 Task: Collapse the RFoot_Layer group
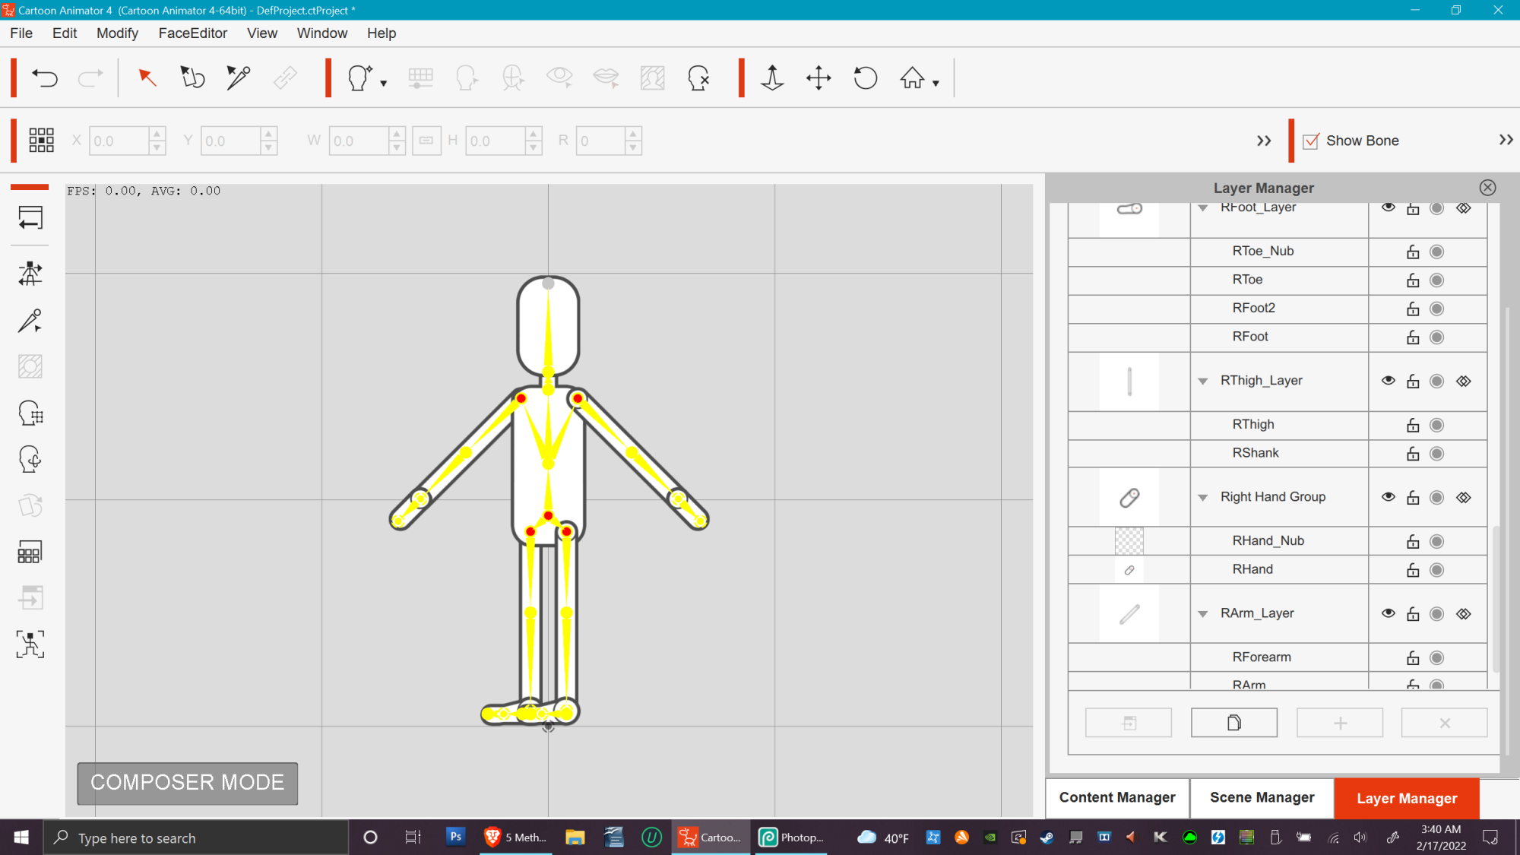(1202, 208)
